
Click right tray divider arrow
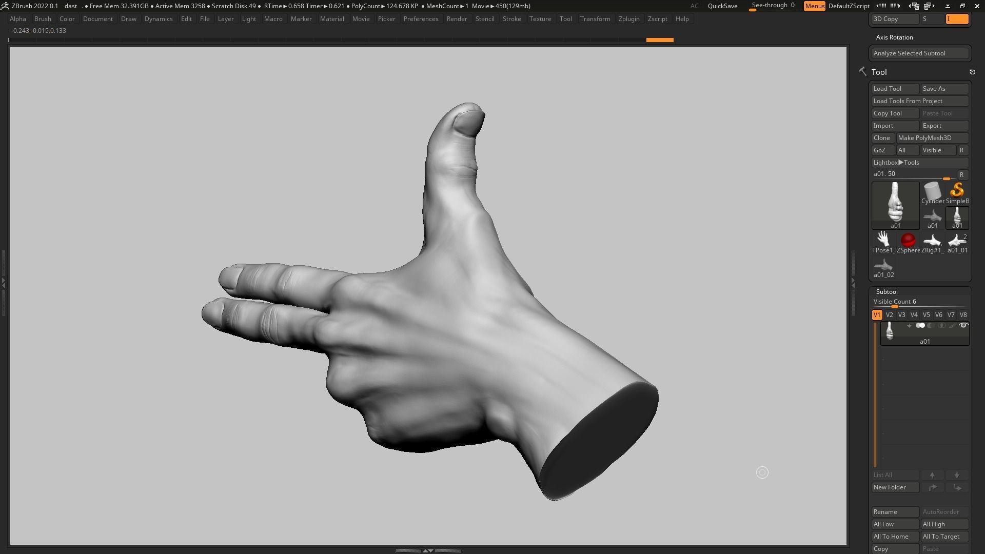click(853, 282)
